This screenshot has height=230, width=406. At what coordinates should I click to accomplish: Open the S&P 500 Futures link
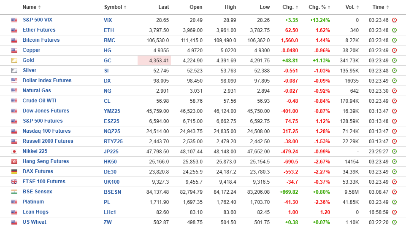pyautogui.click(x=43, y=120)
